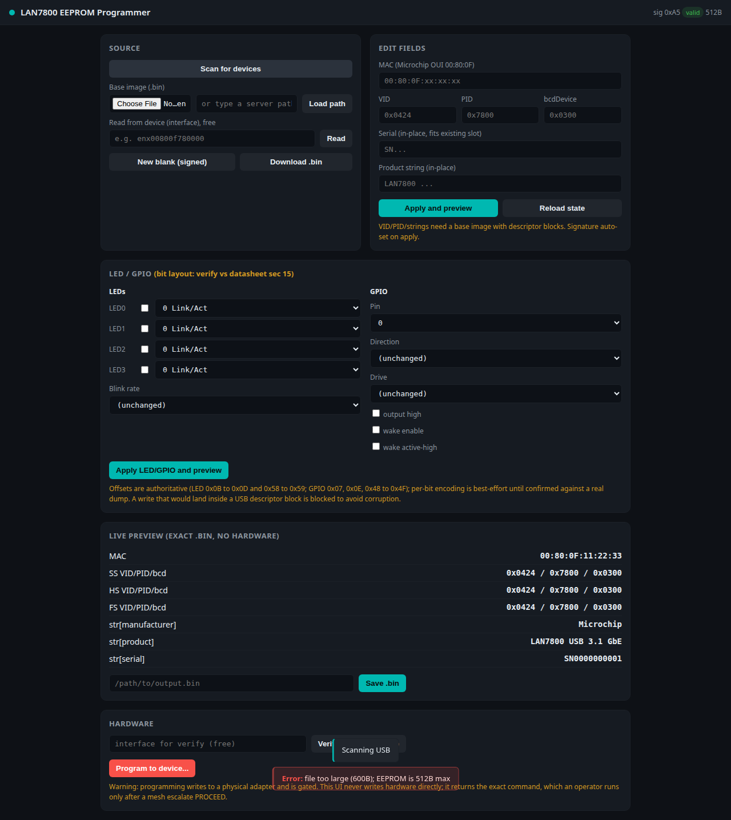Open the LED0 mode dropdown
Image resolution: width=731 pixels, height=820 pixels.
point(258,308)
